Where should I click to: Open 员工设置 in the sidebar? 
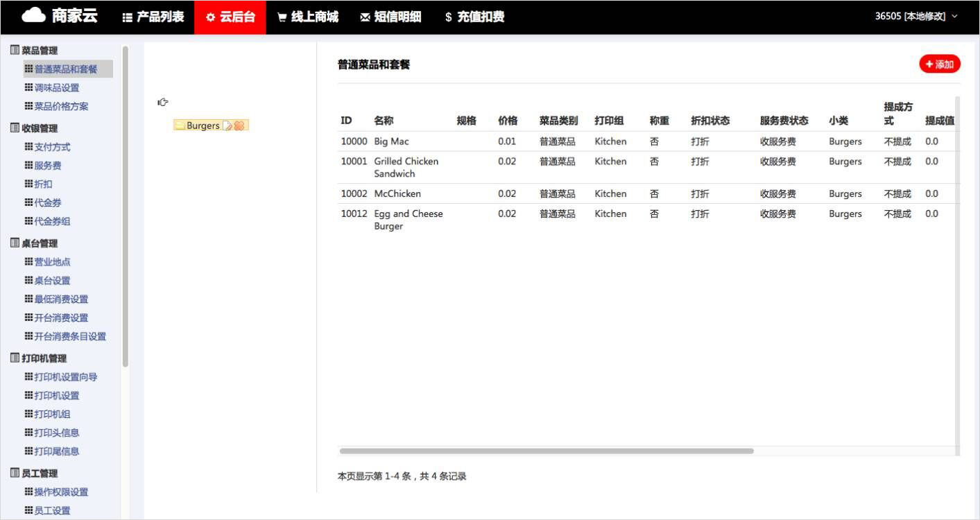[x=47, y=511]
